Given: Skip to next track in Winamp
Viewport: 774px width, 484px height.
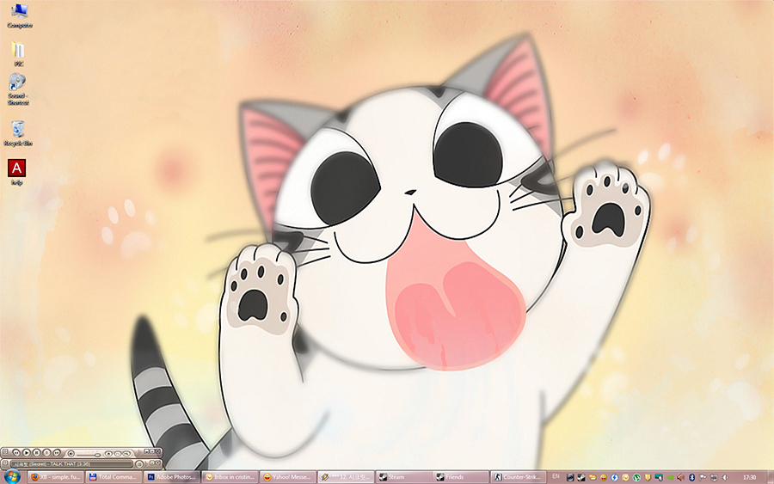Looking at the screenshot, I should 57,452.
